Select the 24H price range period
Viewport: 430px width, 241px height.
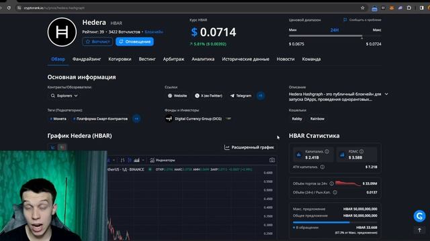pyautogui.click(x=335, y=30)
